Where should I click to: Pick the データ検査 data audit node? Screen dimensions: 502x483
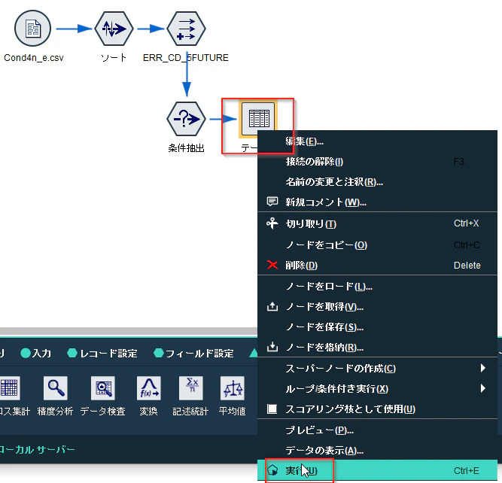(x=103, y=388)
